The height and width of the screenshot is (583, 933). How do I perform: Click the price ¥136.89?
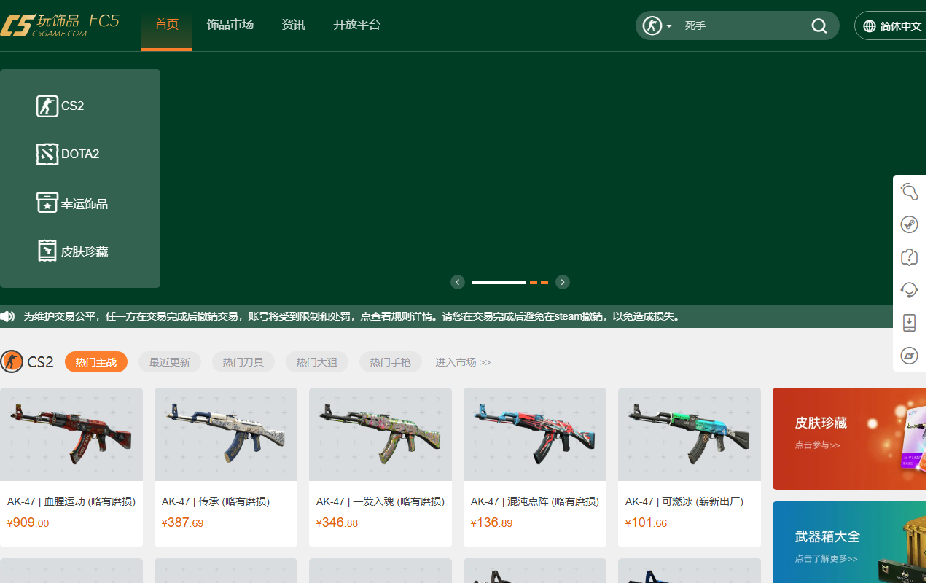pos(491,523)
